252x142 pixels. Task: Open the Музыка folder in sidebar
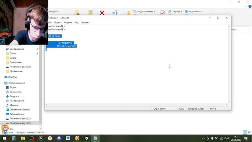14,105
